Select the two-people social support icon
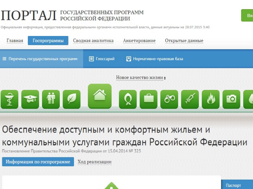Screen dimensions: 253x189 point(51,99)
